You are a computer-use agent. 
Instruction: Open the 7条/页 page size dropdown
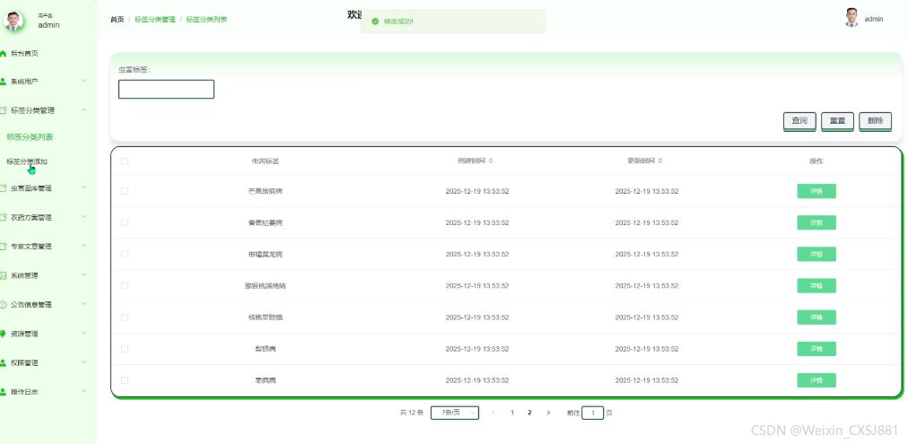[455, 413]
